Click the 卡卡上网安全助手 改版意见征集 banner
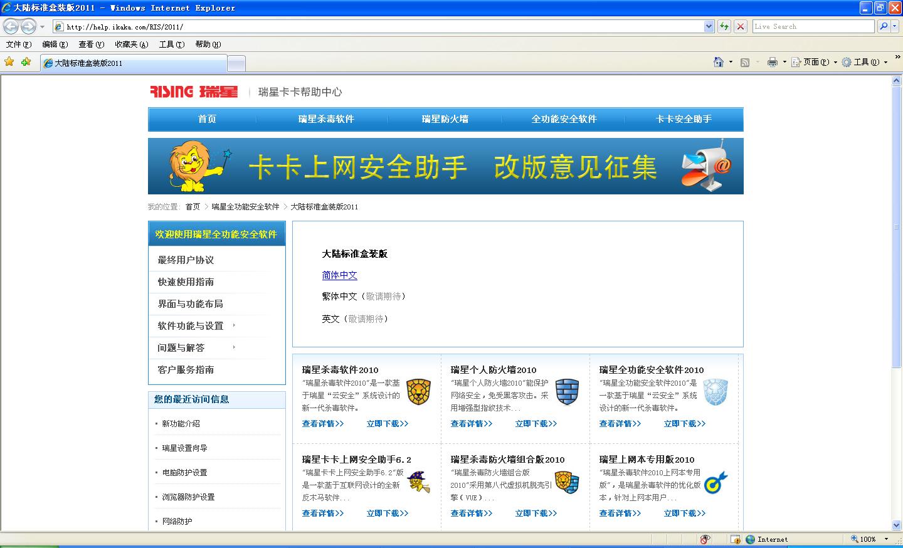 tap(446, 166)
